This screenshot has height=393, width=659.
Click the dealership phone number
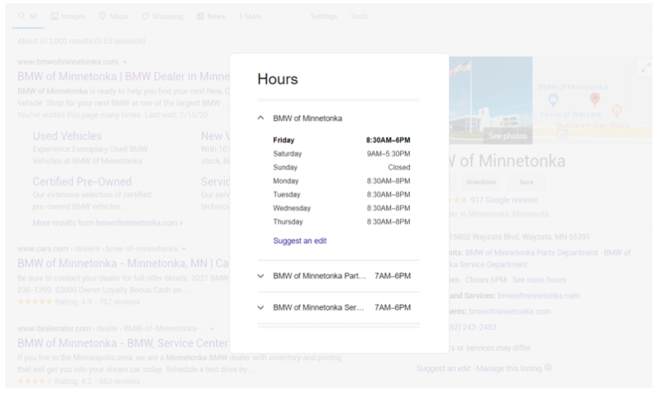point(473,327)
